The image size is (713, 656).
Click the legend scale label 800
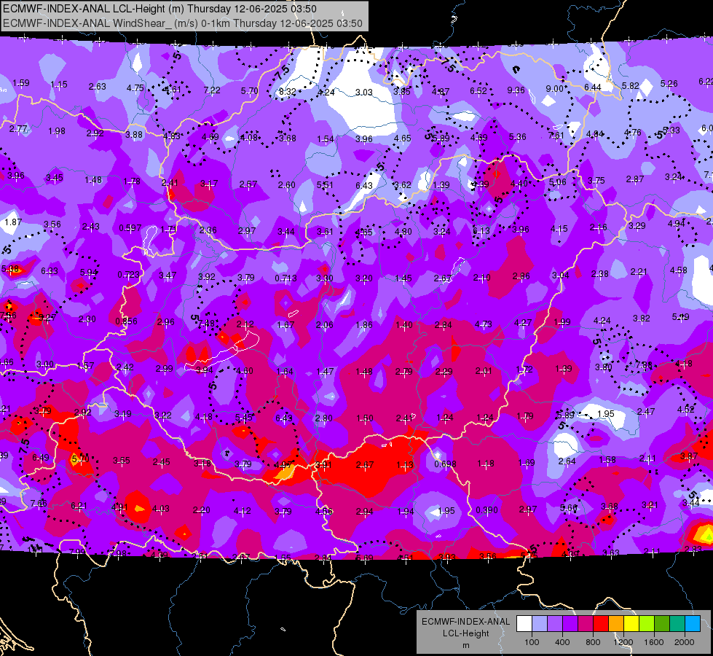click(x=593, y=642)
